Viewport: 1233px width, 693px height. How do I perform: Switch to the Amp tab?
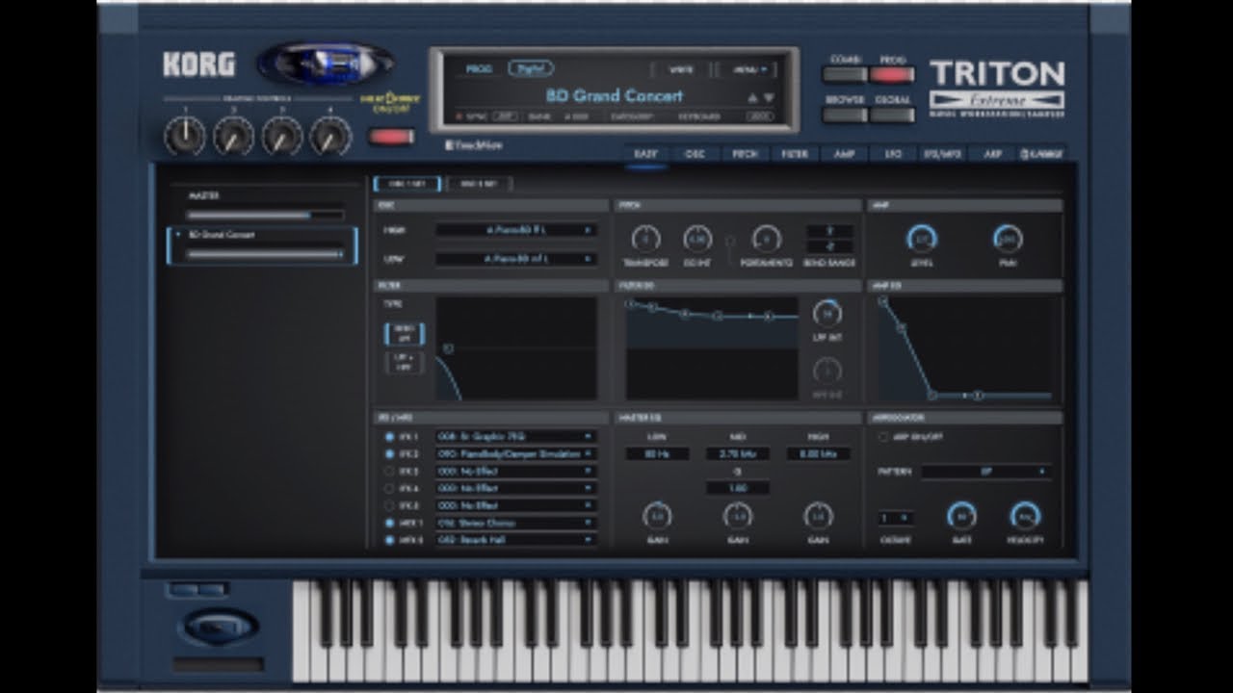click(844, 154)
